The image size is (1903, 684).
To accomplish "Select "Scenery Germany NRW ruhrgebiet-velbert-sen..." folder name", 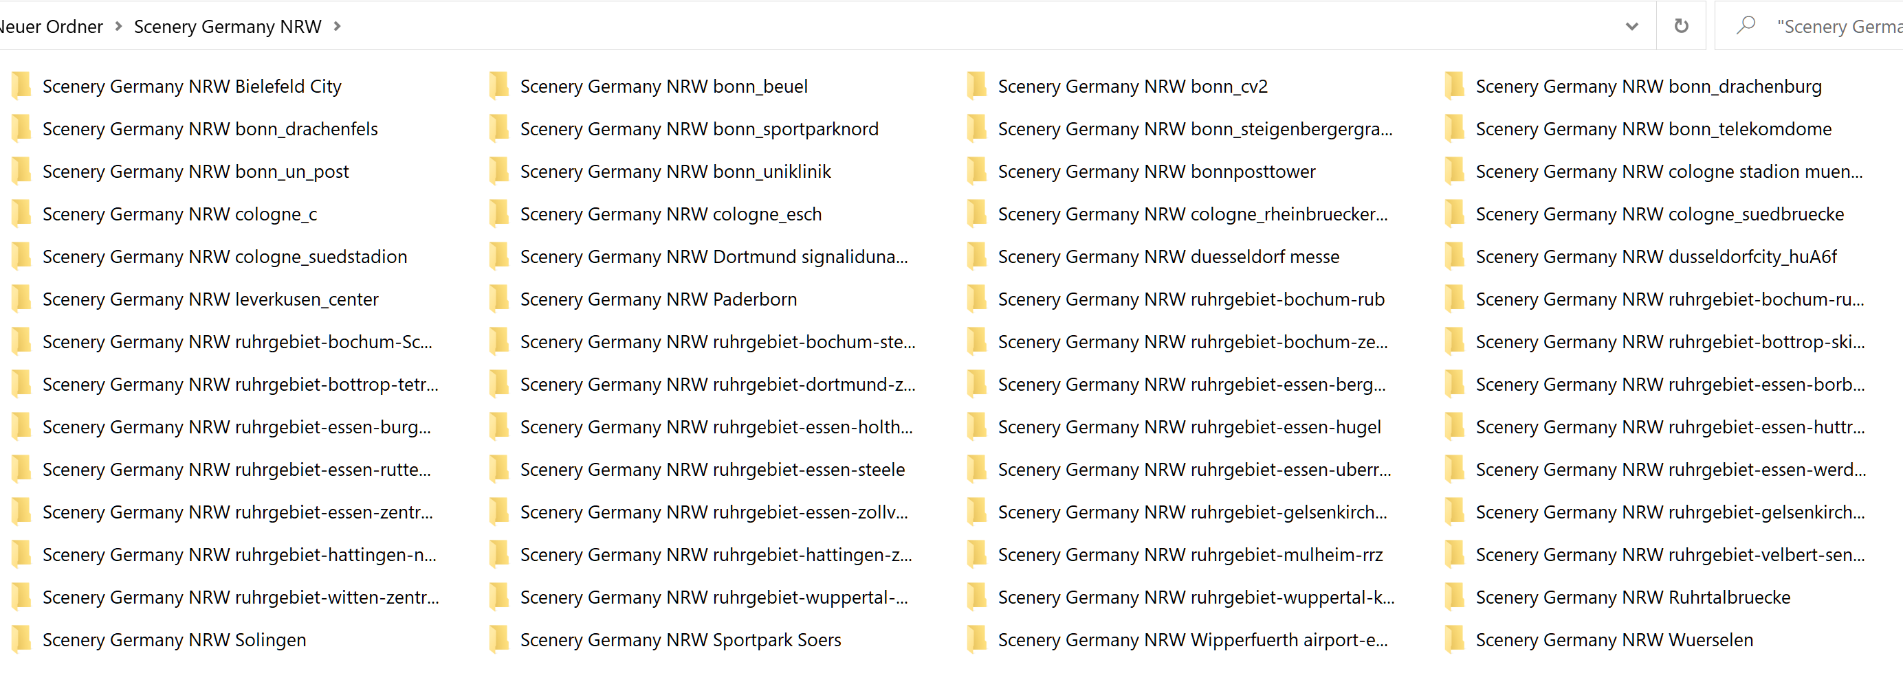I will [1669, 555].
